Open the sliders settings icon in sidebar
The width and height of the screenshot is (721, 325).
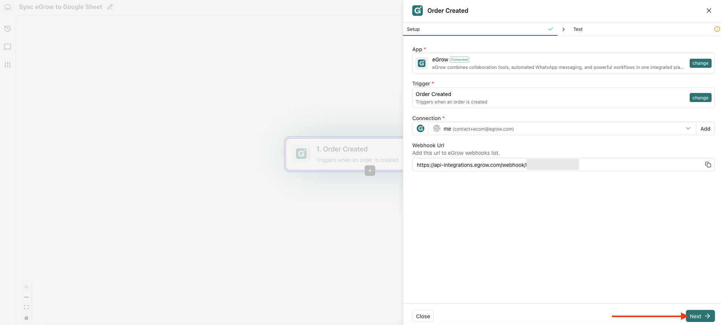coord(8,65)
